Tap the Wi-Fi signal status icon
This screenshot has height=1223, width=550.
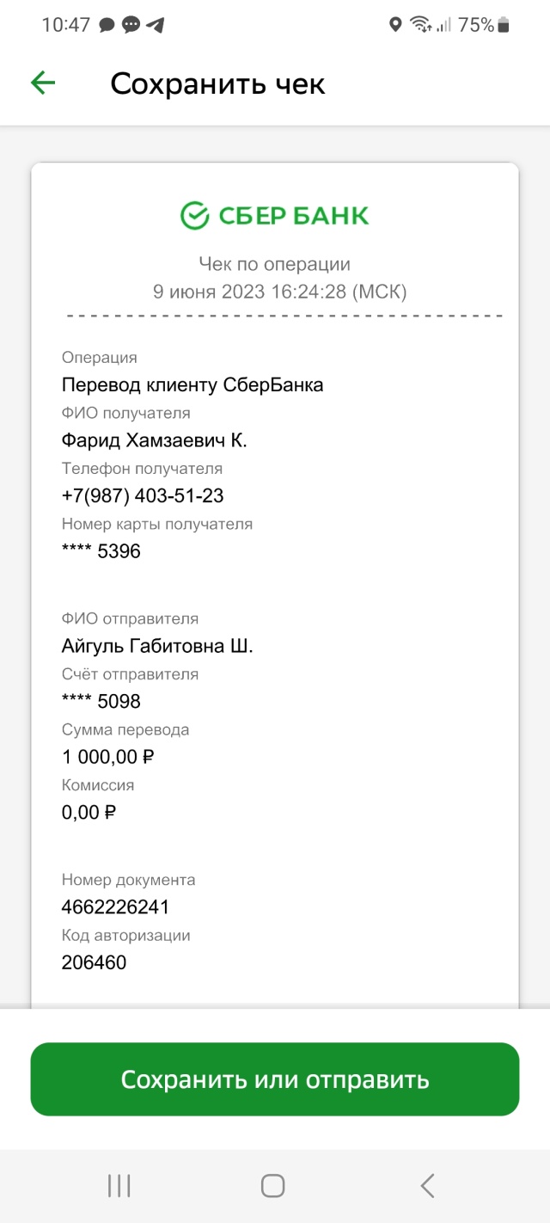420,25
